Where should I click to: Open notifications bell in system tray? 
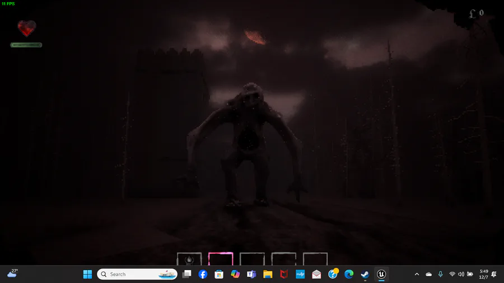(494, 275)
